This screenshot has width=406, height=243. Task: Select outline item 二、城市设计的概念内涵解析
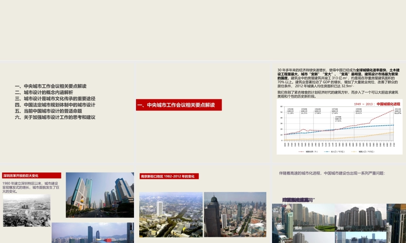tap(45, 92)
